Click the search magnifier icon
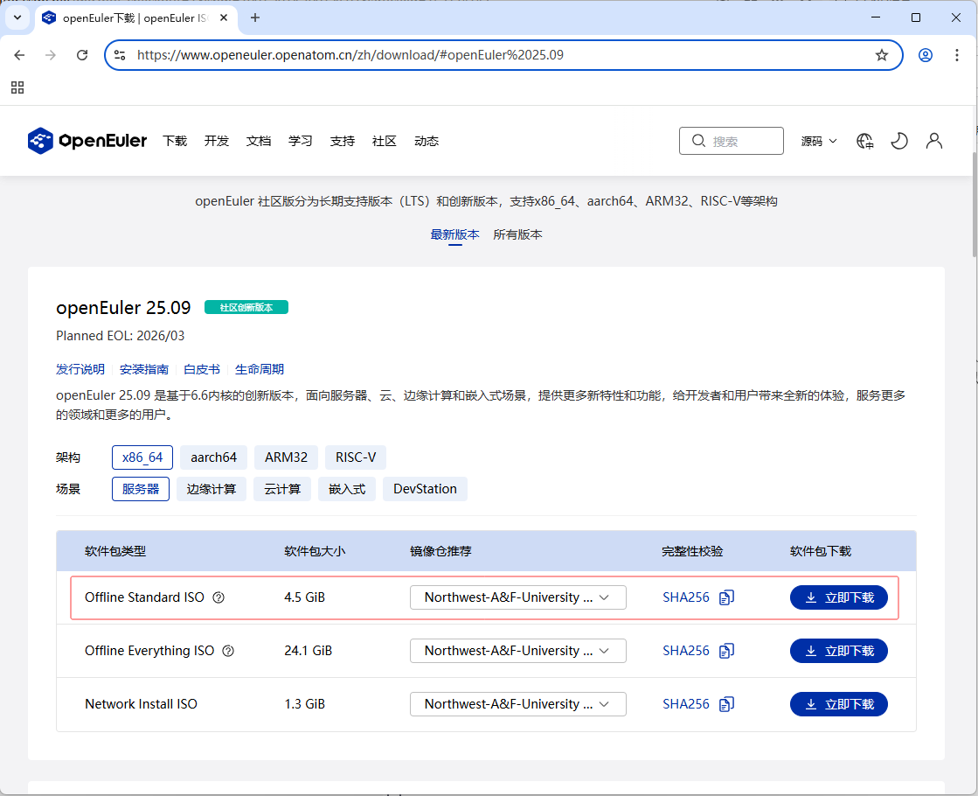The width and height of the screenshot is (978, 796). (698, 141)
